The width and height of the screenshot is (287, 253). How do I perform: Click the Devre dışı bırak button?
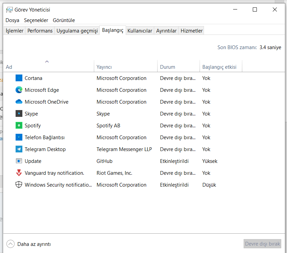(262, 244)
